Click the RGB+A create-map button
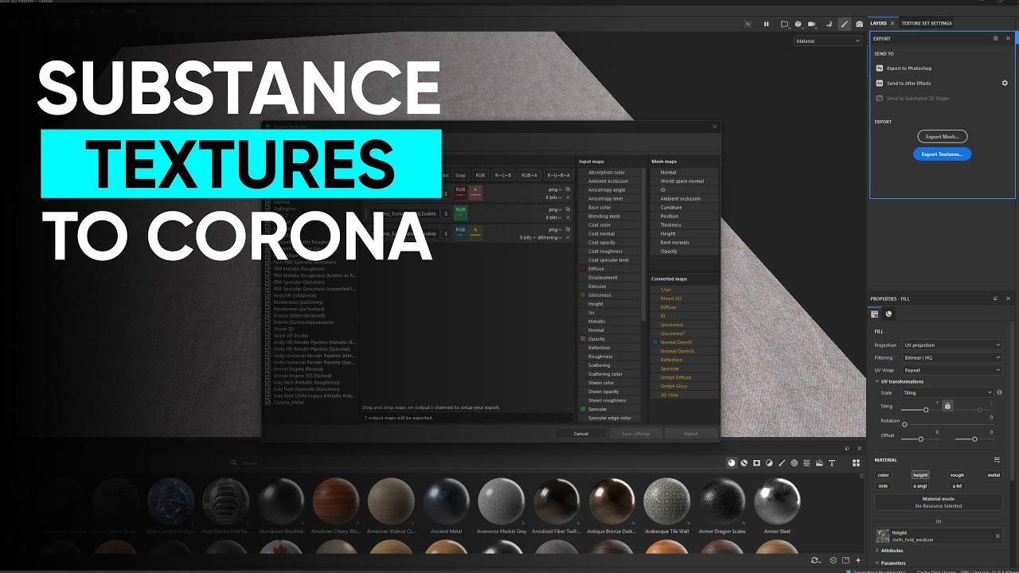The width and height of the screenshot is (1019, 573). (529, 175)
